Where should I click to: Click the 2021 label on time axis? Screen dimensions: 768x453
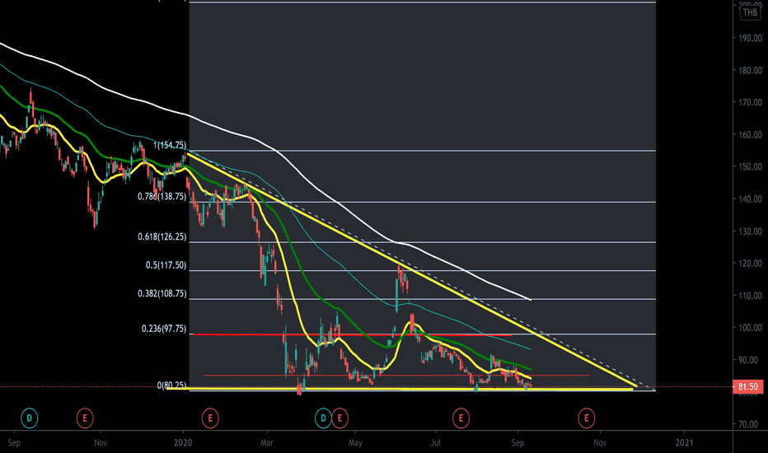point(684,443)
